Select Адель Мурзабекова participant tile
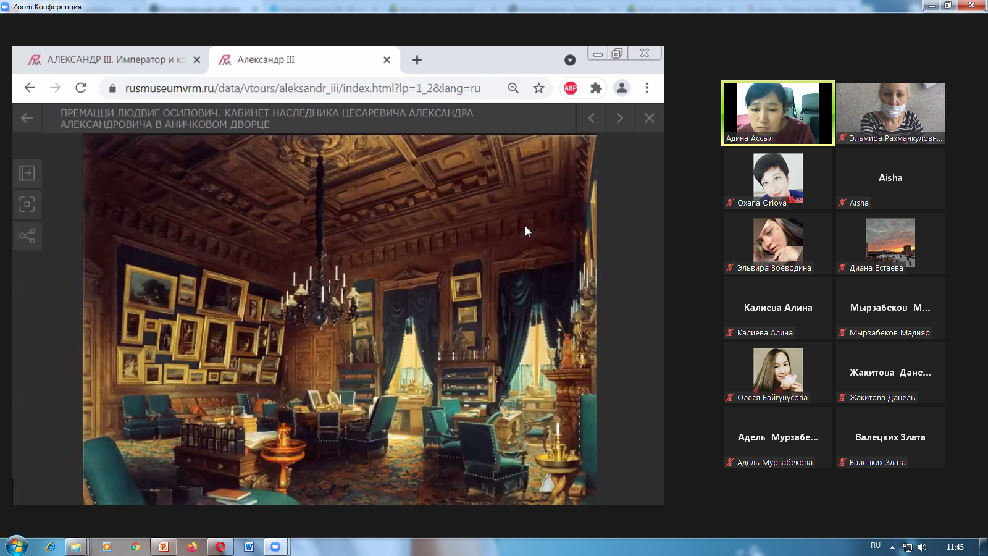Viewport: 988px width, 556px height. coord(778,438)
